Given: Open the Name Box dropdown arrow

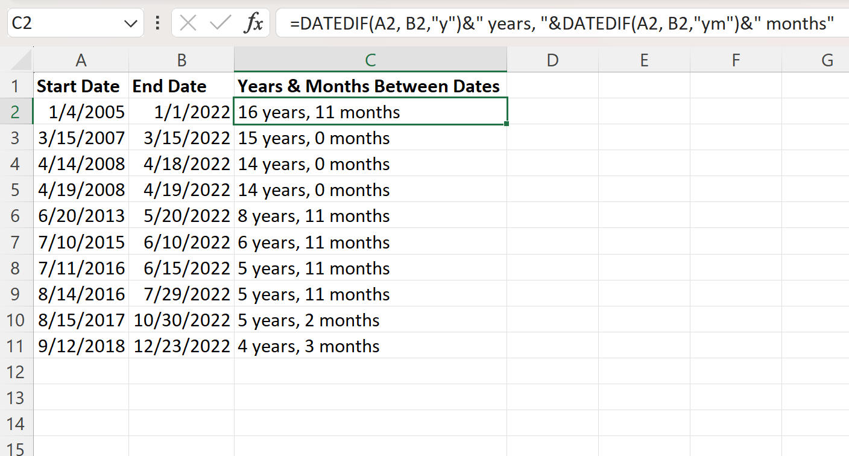Looking at the screenshot, I should click(x=130, y=23).
